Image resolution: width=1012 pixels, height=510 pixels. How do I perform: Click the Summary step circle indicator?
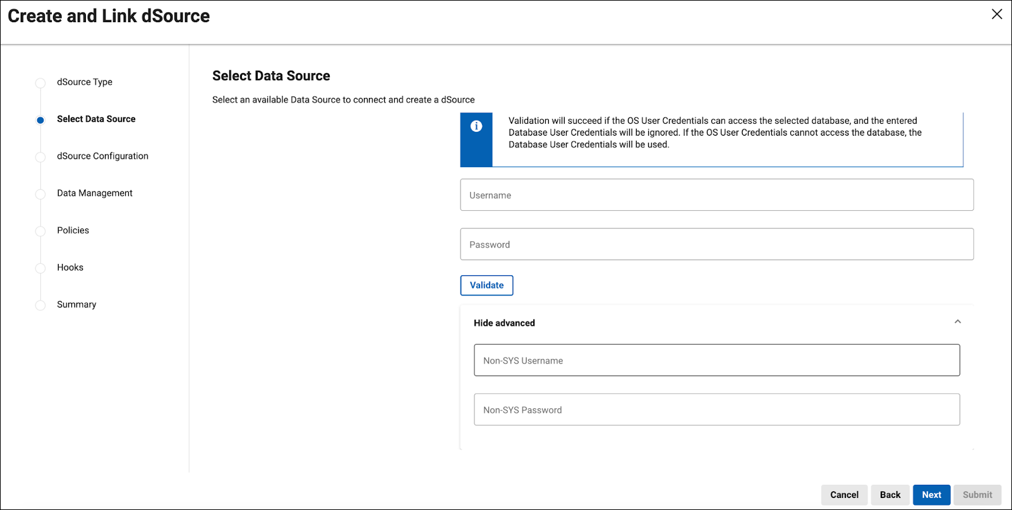point(40,305)
